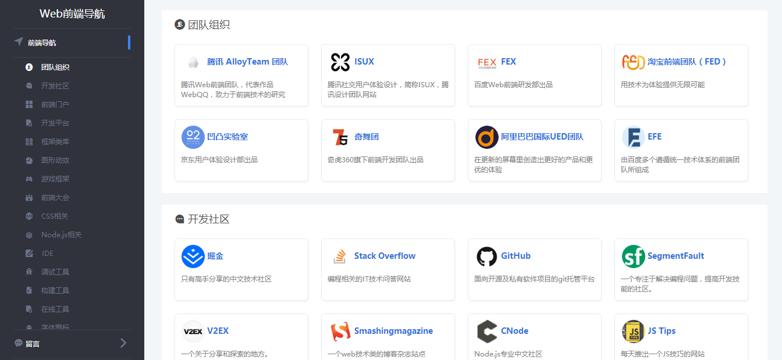Click the Web前端导航 site title
The width and height of the screenshot is (782, 360).
(72, 14)
